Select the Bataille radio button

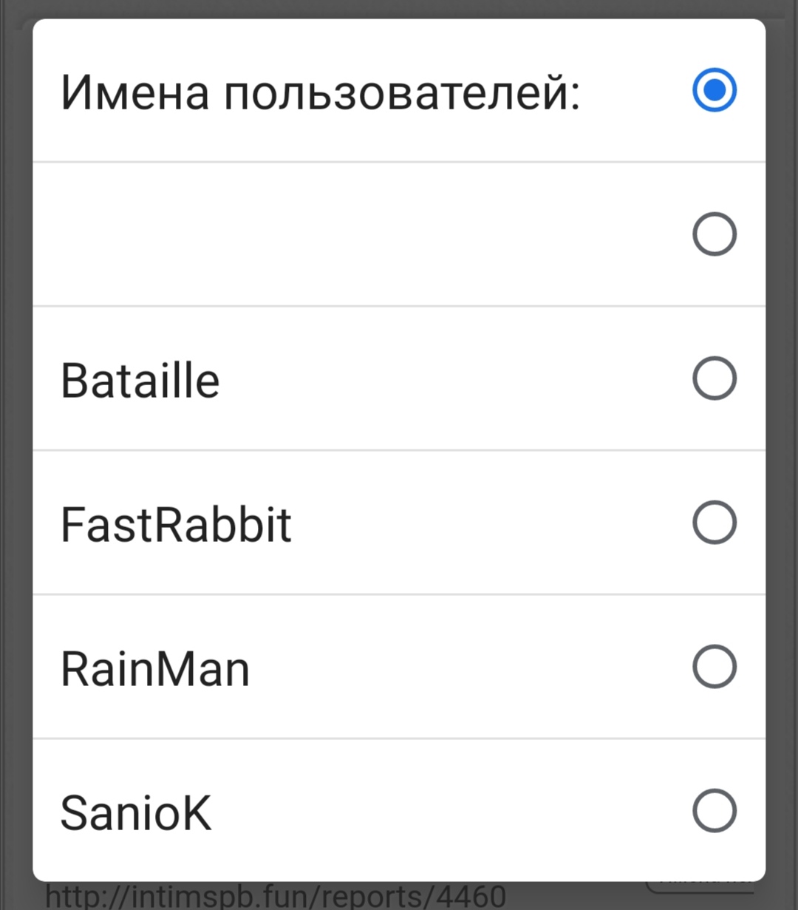click(x=714, y=378)
